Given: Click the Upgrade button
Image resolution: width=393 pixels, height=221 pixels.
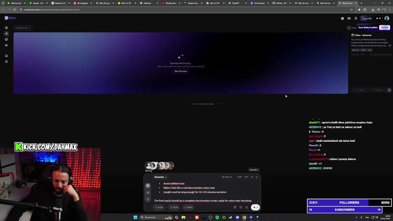Looking at the screenshot, I should click(367, 18).
